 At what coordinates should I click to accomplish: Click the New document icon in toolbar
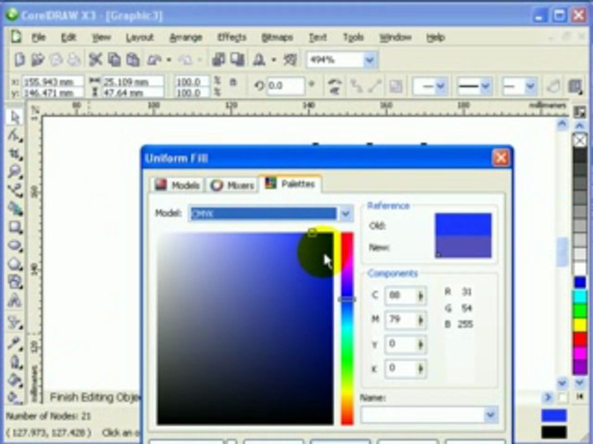tap(19, 60)
